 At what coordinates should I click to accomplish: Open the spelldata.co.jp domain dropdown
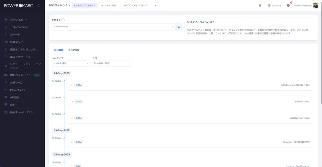[114, 27]
